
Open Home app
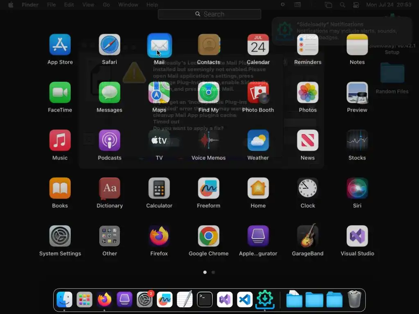[x=258, y=188]
